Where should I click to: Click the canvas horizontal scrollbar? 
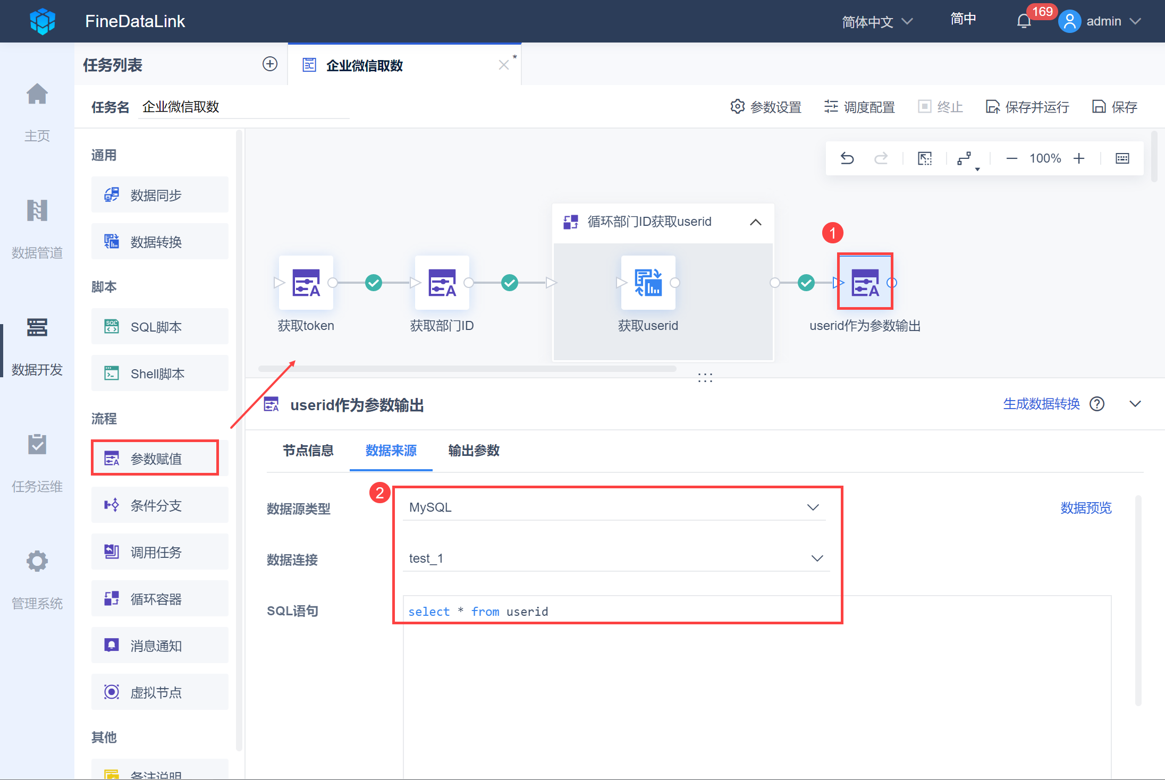coord(467,369)
